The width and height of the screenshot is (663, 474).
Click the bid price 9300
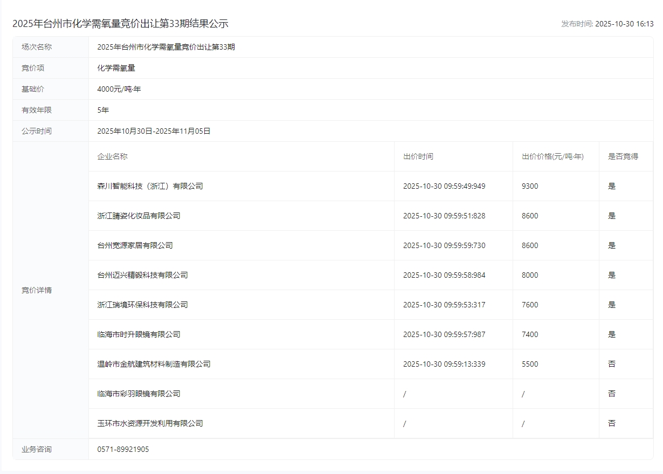coord(530,186)
